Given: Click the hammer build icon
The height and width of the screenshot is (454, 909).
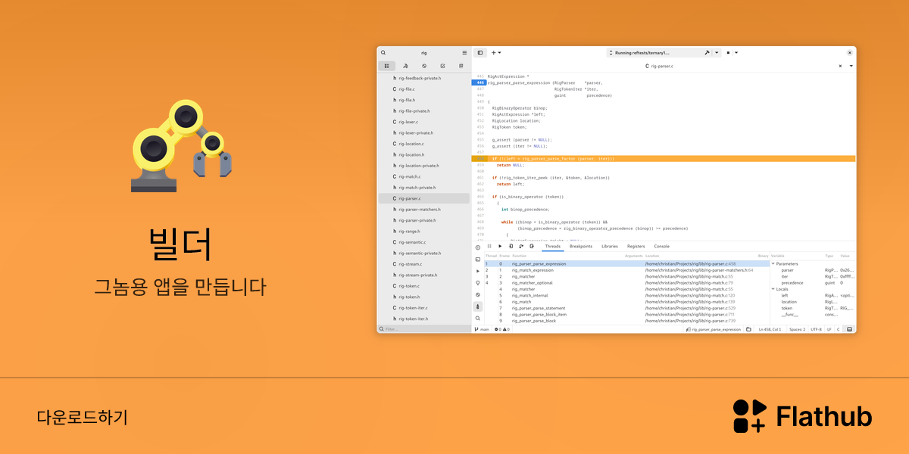Looking at the screenshot, I should pyautogui.click(x=706, y=53).
